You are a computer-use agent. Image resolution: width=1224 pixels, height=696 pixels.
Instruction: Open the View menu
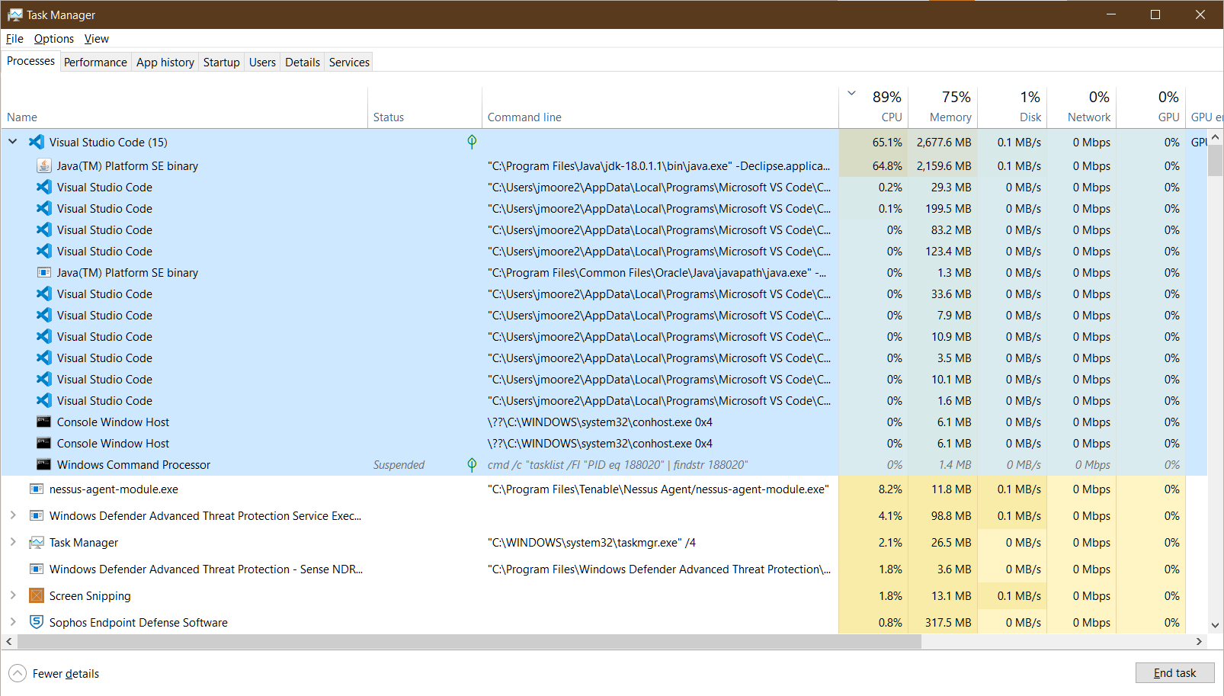96,38
